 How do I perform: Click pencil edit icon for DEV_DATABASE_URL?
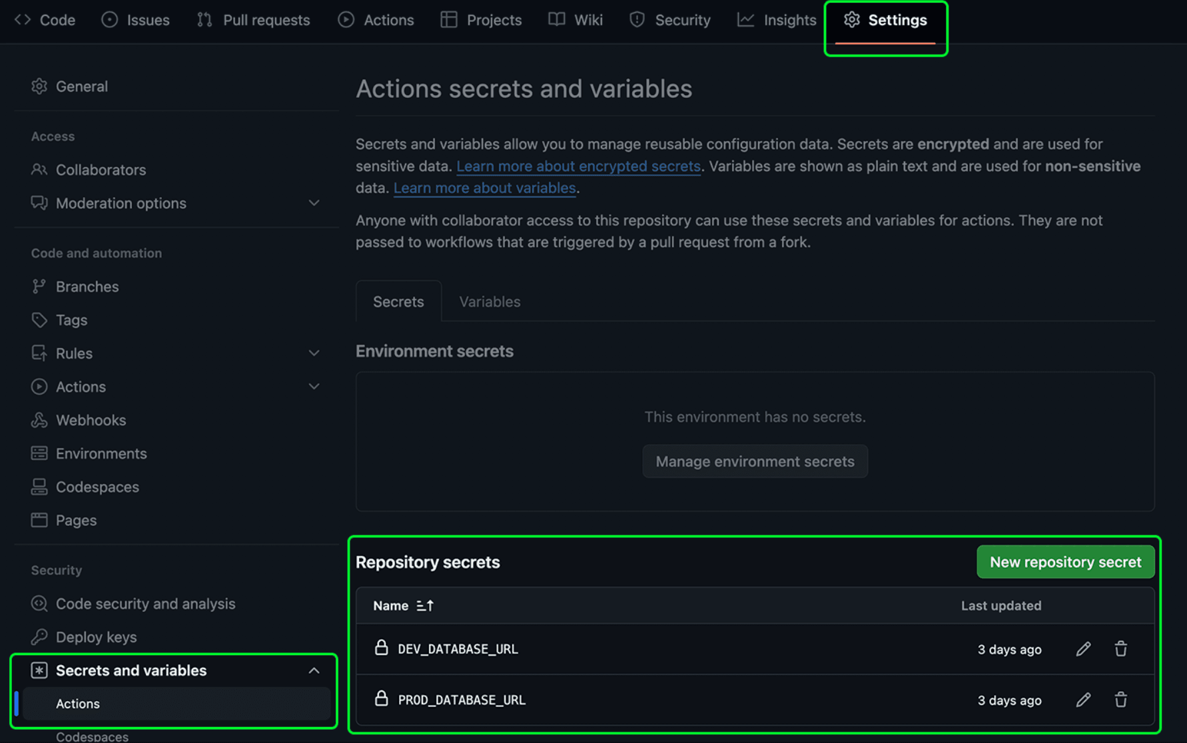click(x=1083, y=649)
